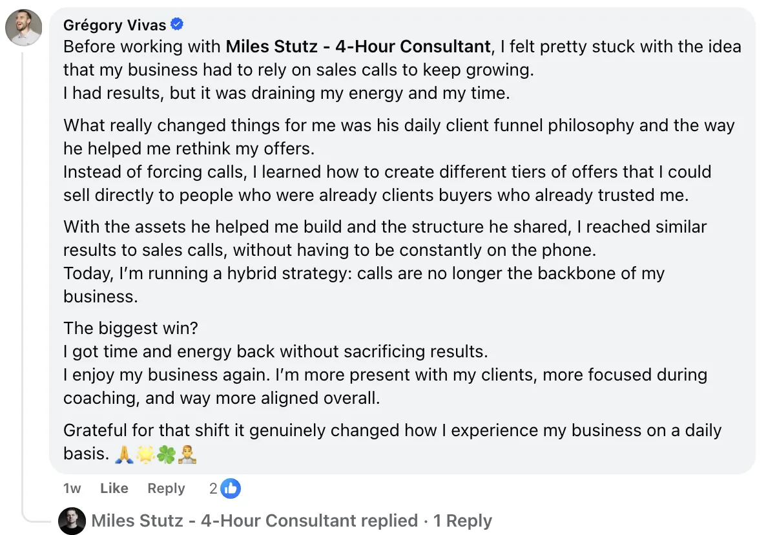Screen dimensions: 766x535
Task: Expand the Miles Stutz replied thread
Action: tap(254, 521)
